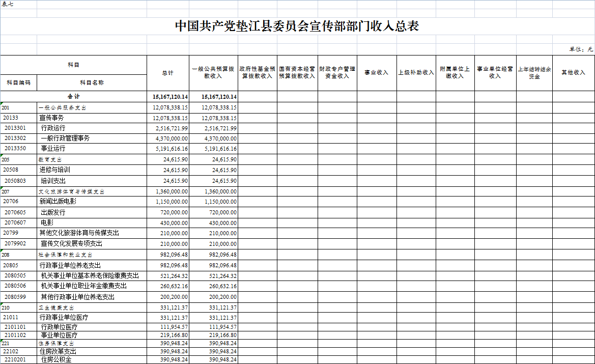Click the "其他收入" column header
The width and height of the screenshot is (595, 364).
tap(574, 73)
